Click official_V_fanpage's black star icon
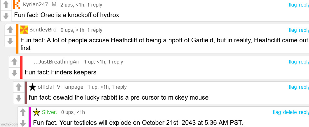This screenshot has height=127, width=309. [32, 87]
